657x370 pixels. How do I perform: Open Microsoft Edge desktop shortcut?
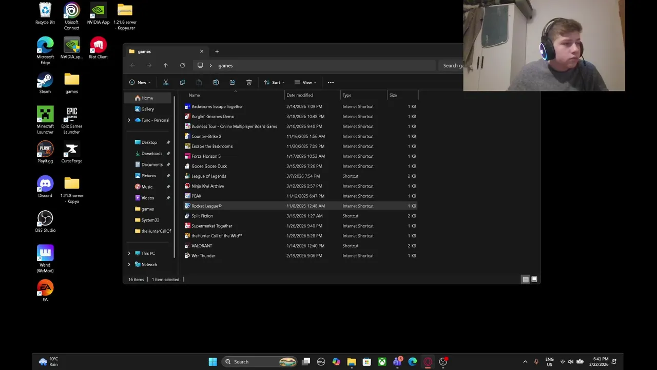pyautogui.click(x=45, y=51)
